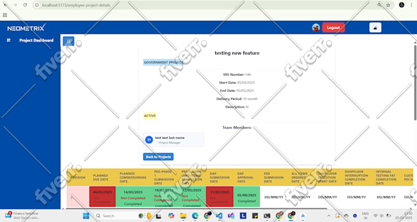Click the Start Date line
The width and height of the screenshot is (417, 222).
(x=237, y=83)
